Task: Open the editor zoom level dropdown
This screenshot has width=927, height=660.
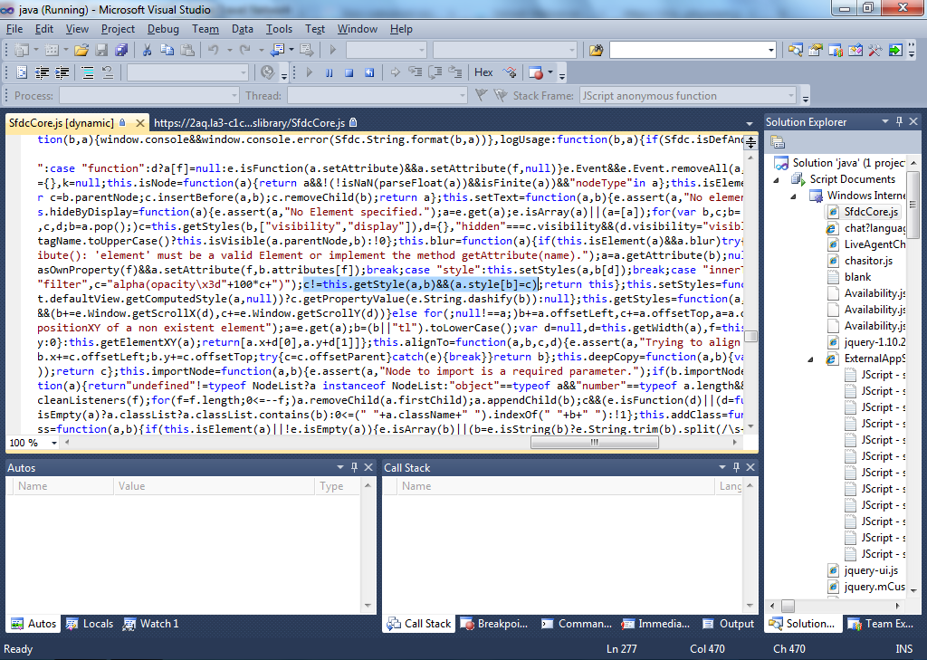Action: point(51,443)
